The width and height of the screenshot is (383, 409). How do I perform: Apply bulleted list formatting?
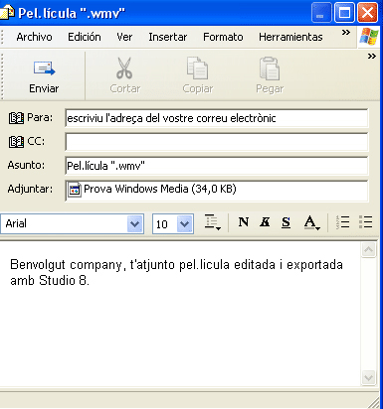click(x=365, y=222)
